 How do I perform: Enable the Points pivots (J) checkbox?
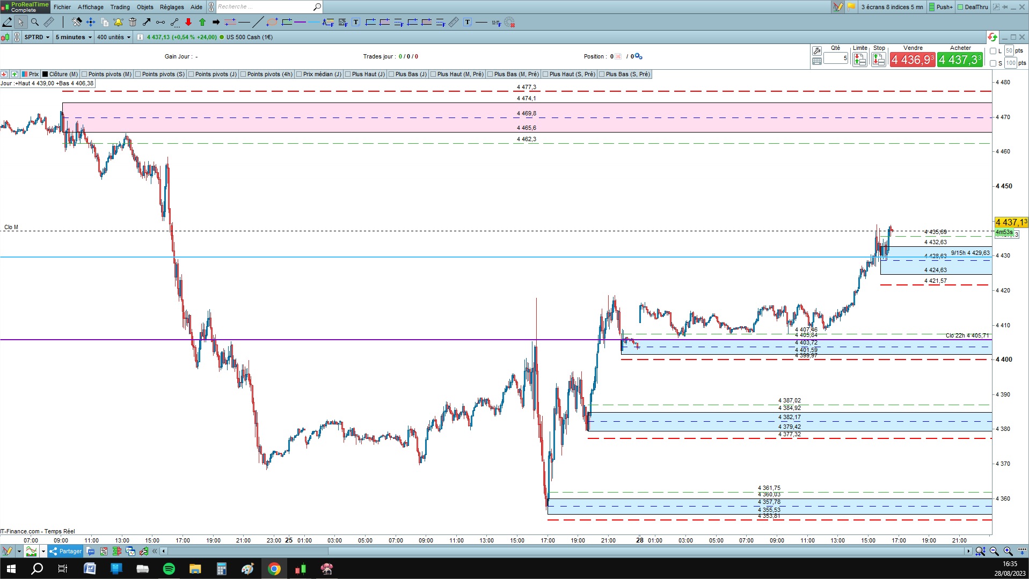pyautogui.click(x=191, y=74)
